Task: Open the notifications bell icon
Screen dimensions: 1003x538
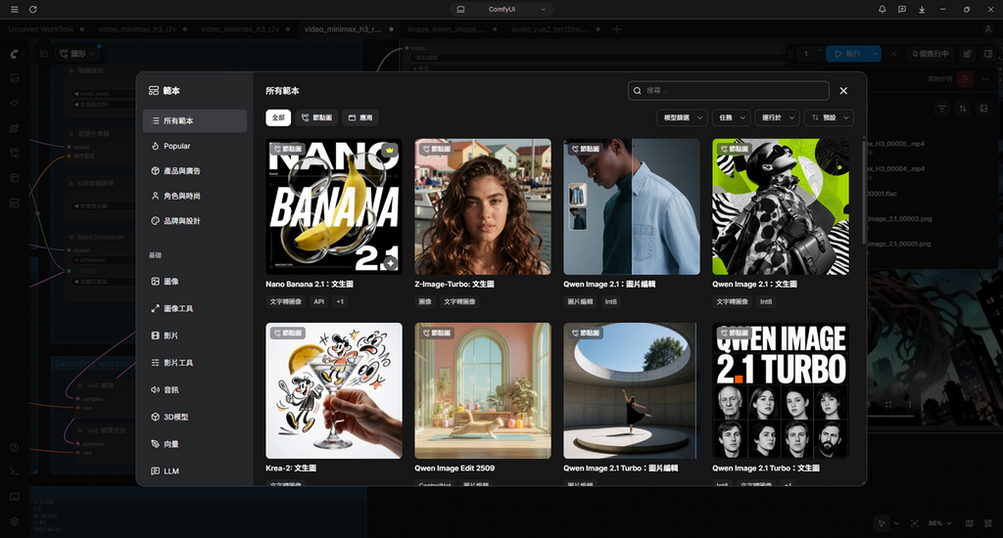Action: tap(883, 9)
